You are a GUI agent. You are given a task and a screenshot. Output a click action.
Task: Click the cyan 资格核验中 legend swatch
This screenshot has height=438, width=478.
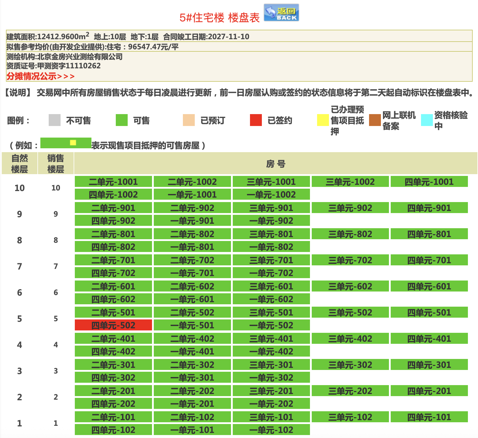pyautogui.click(x=427, y=120)
